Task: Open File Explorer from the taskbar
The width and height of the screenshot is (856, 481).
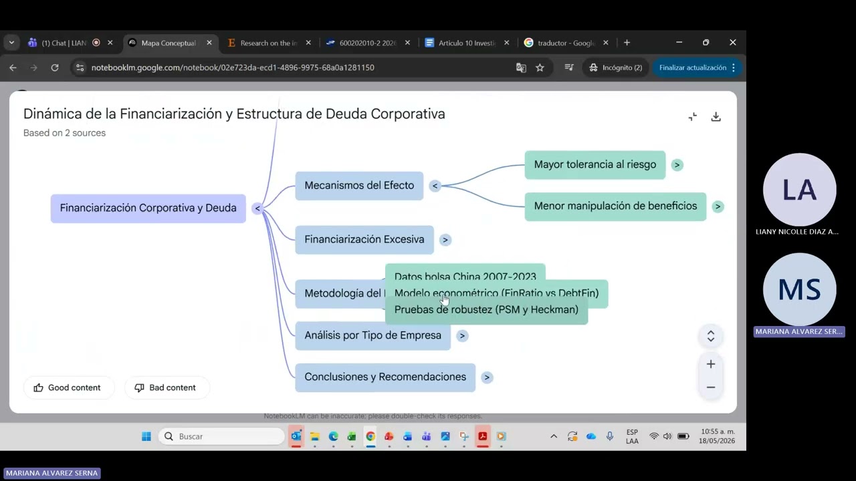Action: [x=314, y=436]
